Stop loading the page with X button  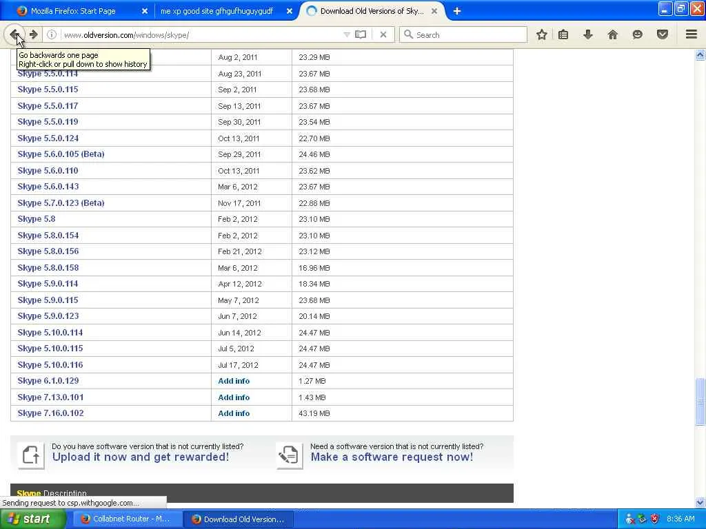[383, 34]
